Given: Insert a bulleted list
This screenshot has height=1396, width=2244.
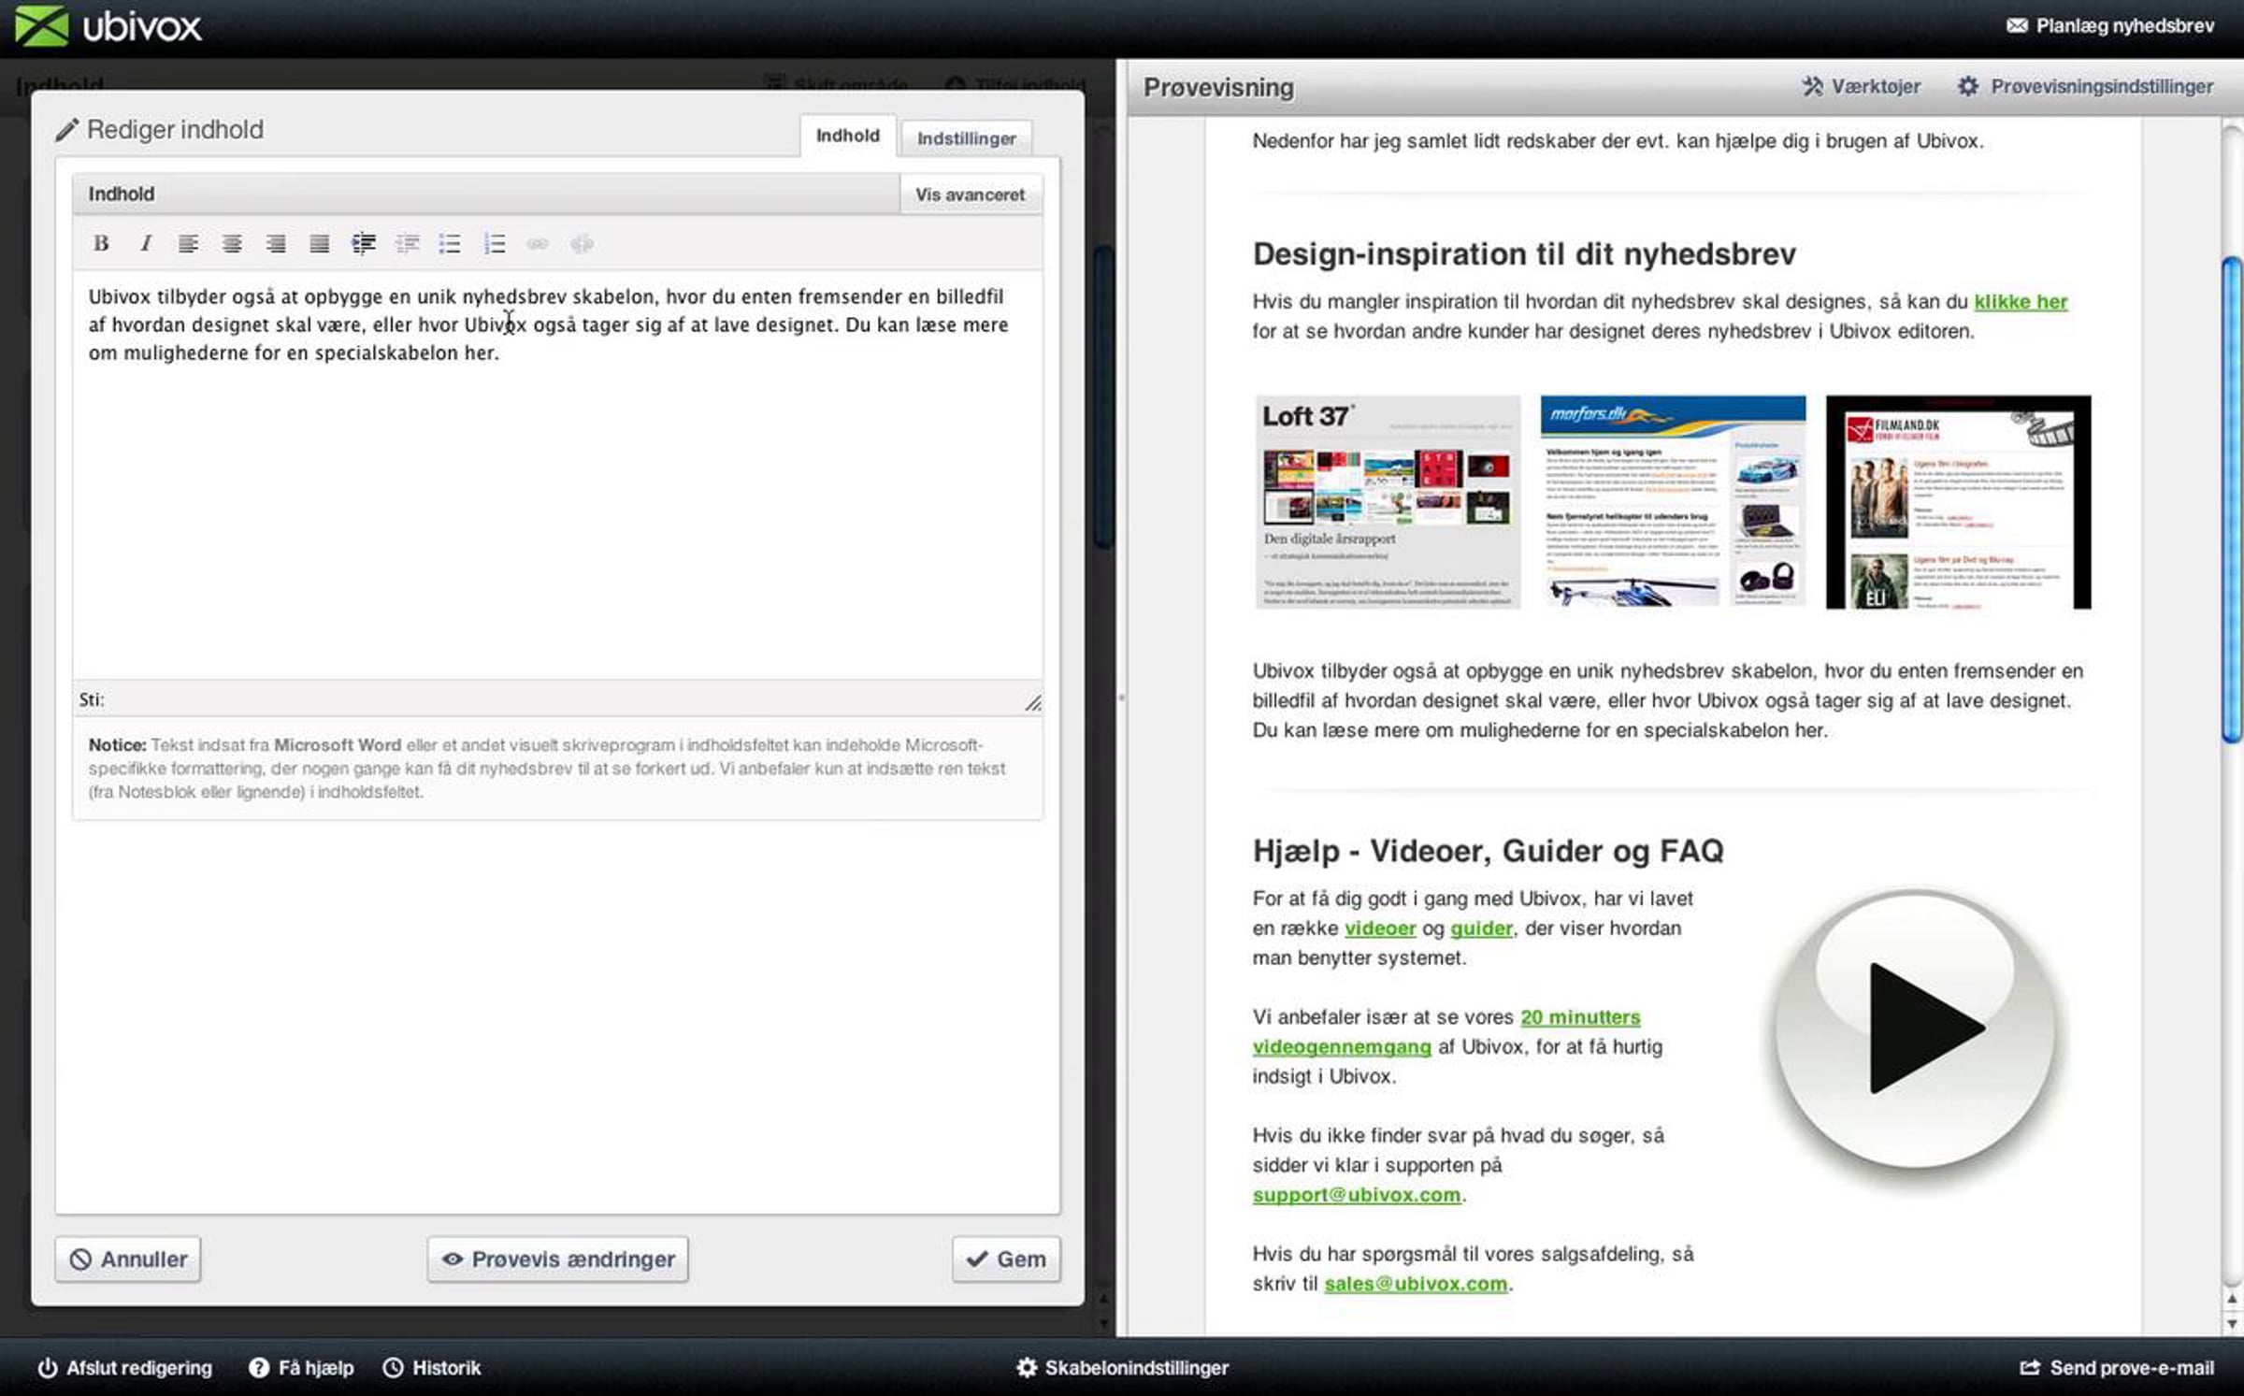Looking at the screenshot, I should click(450, 244).
